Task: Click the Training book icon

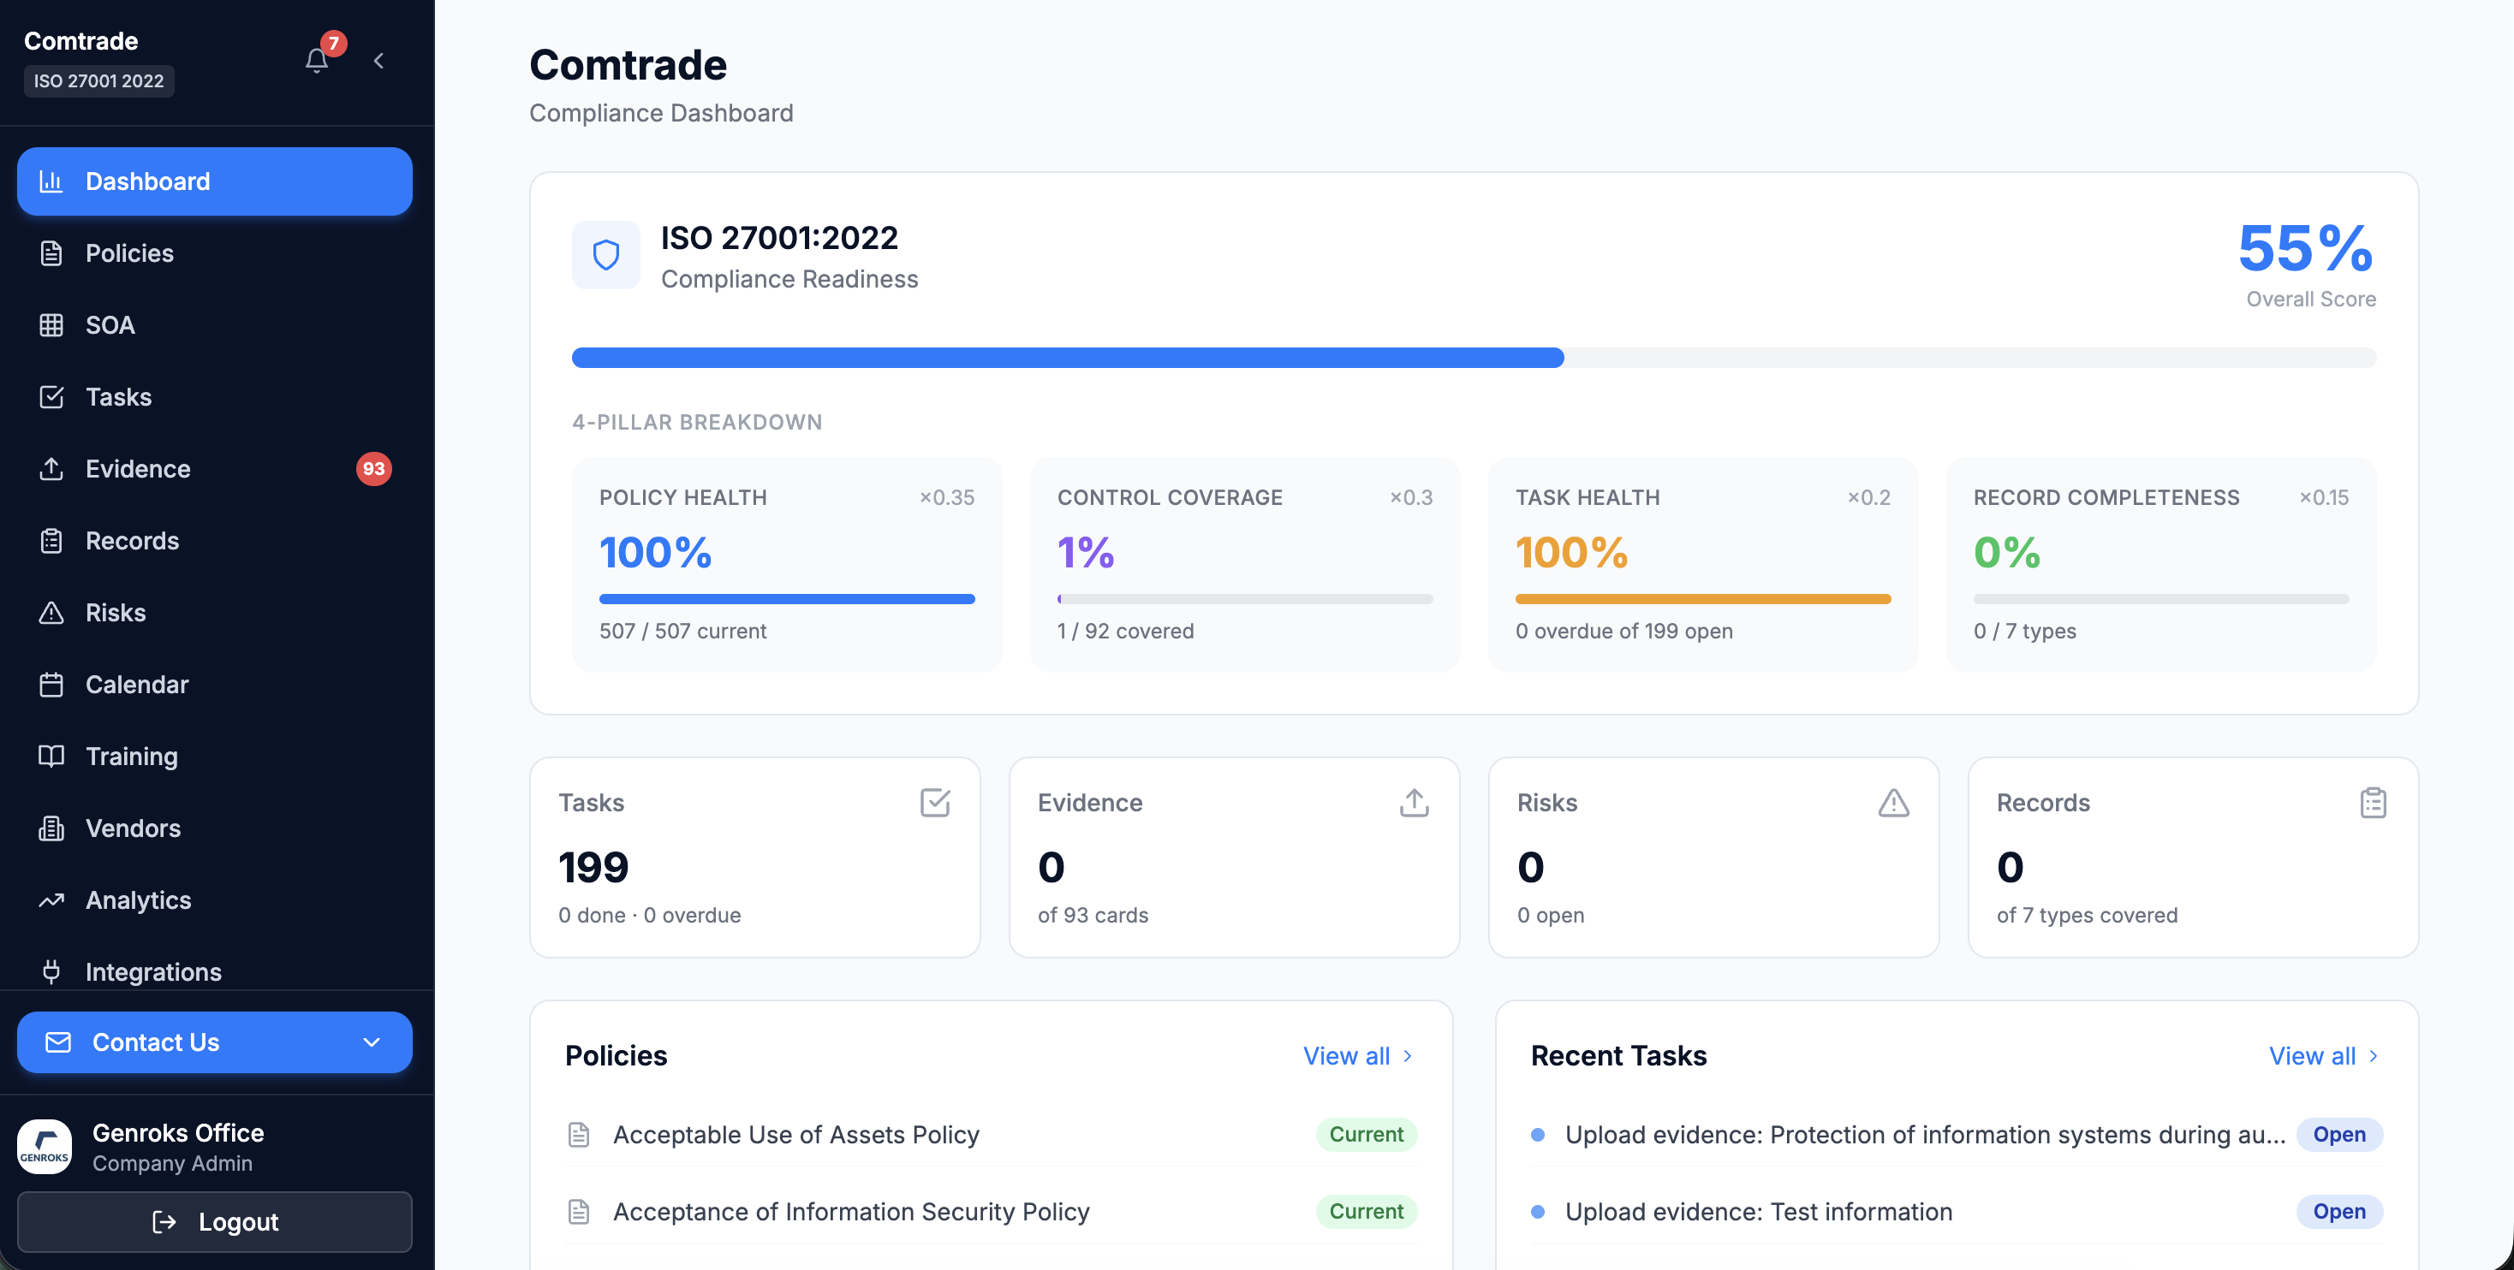Action: [51, 756]
